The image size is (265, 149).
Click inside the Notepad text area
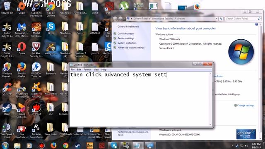point(140,99)
